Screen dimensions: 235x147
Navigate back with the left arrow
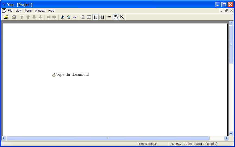pyautogui.click(x=48, y=17)
